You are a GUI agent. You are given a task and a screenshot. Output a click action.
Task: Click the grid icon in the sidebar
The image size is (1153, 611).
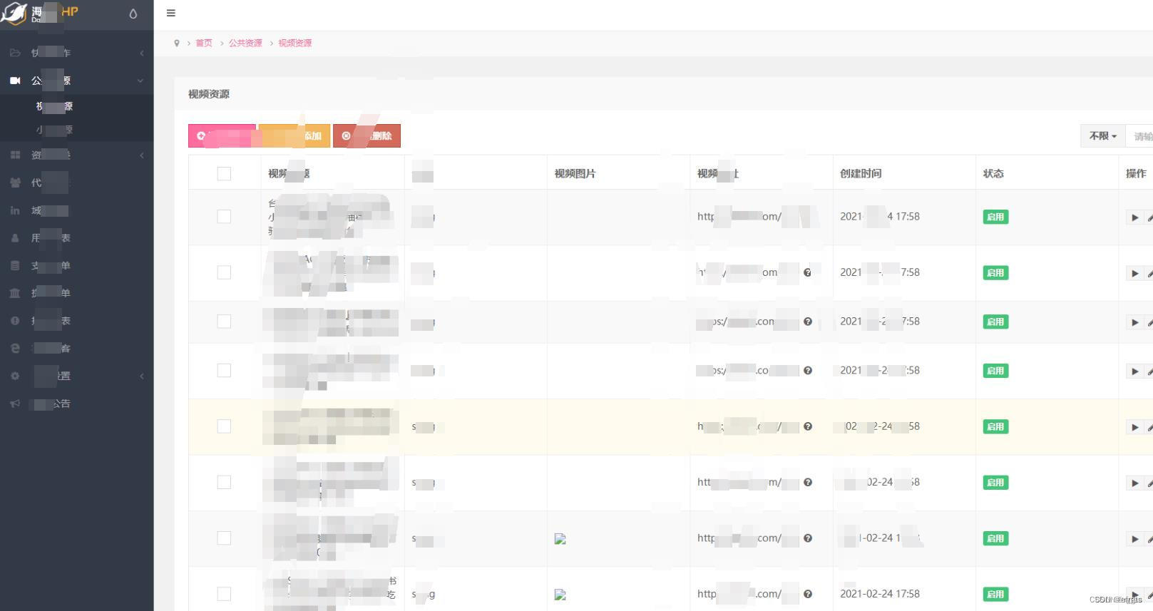pos(15,155)
